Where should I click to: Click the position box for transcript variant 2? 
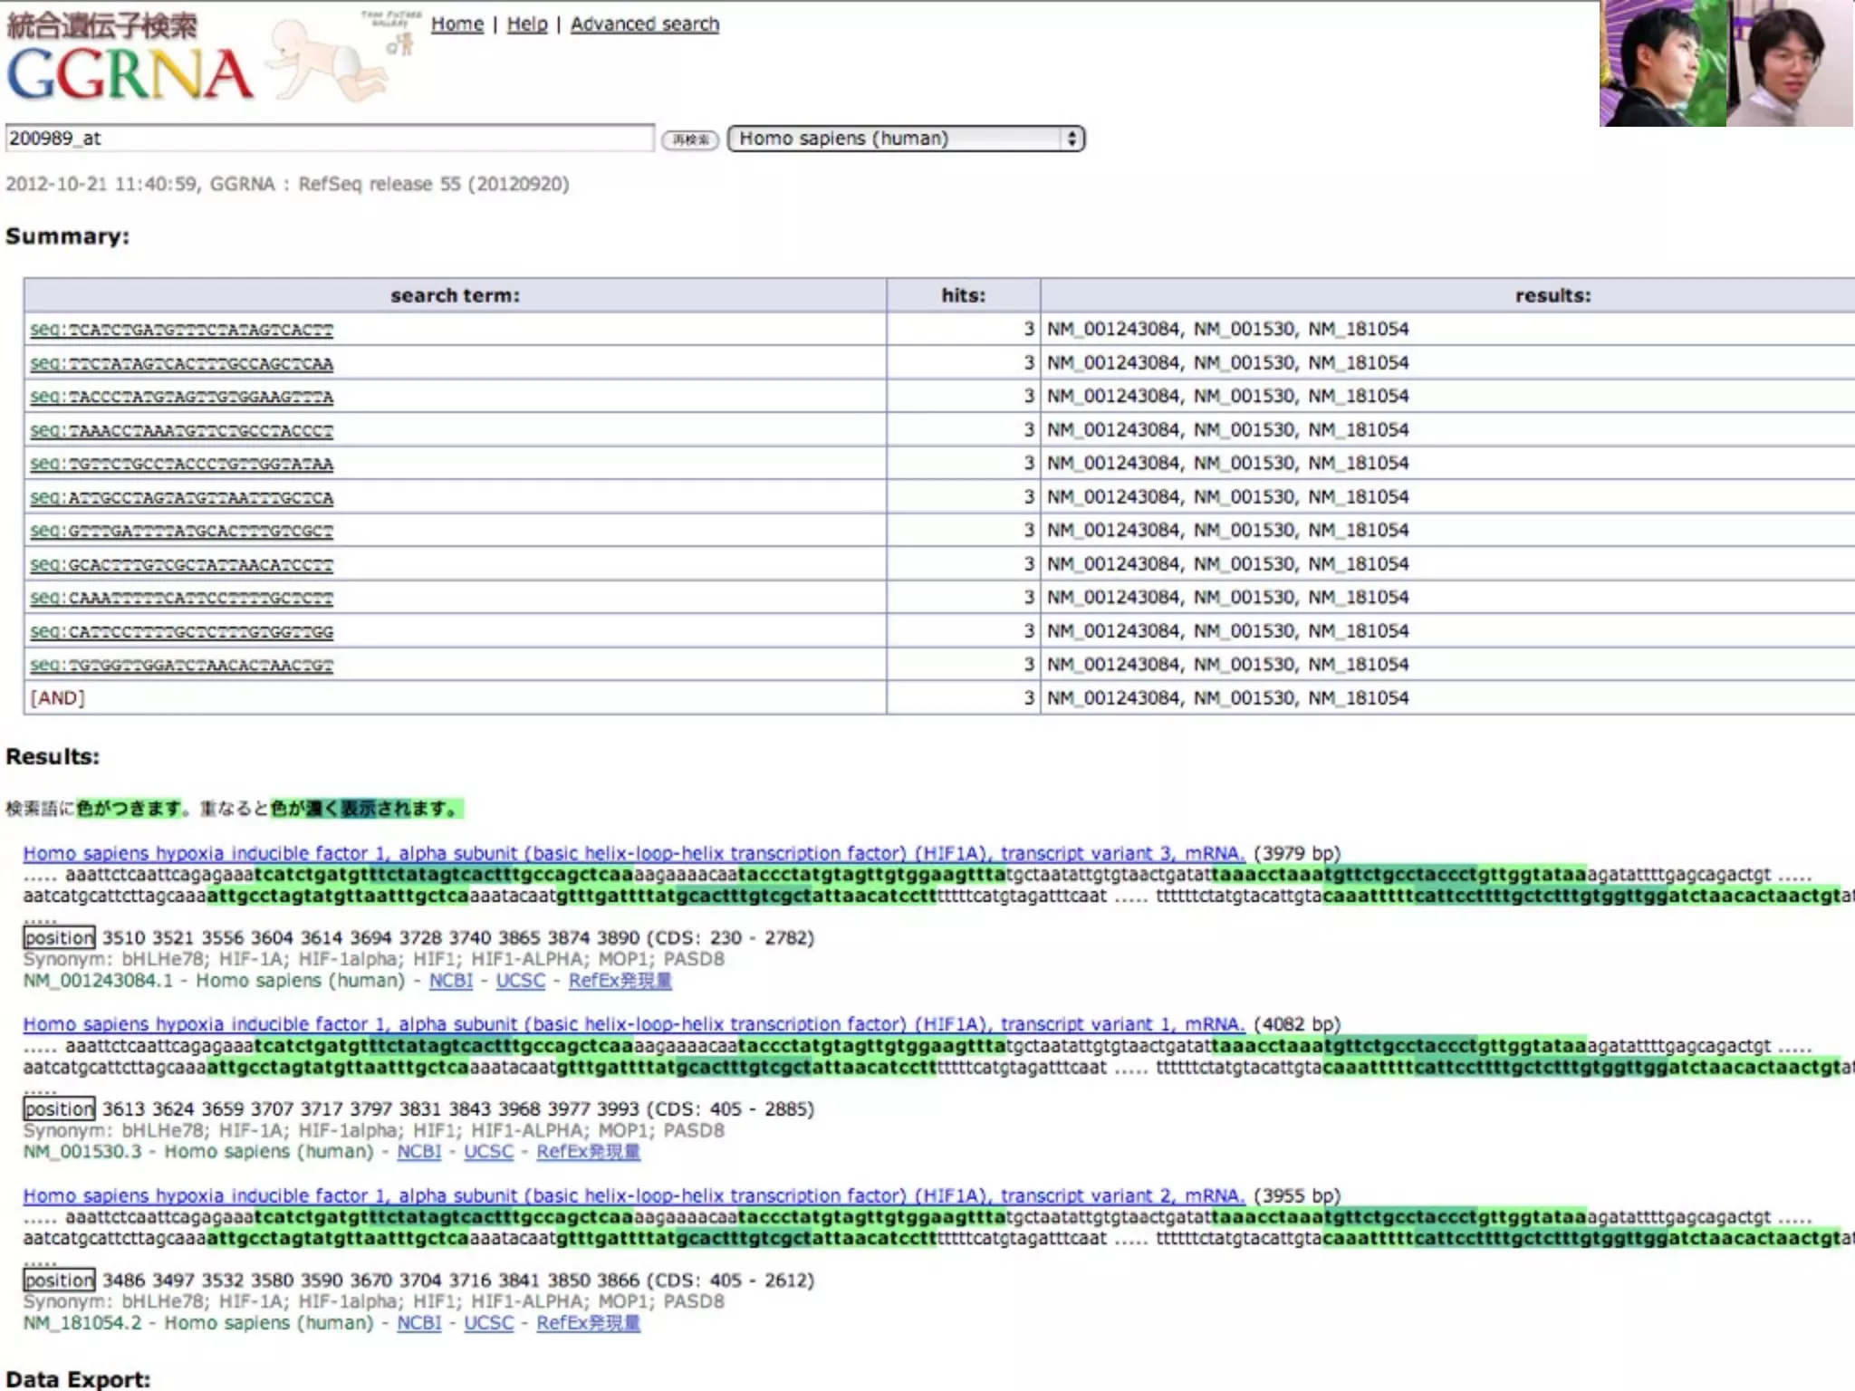tap(59, 1281)
